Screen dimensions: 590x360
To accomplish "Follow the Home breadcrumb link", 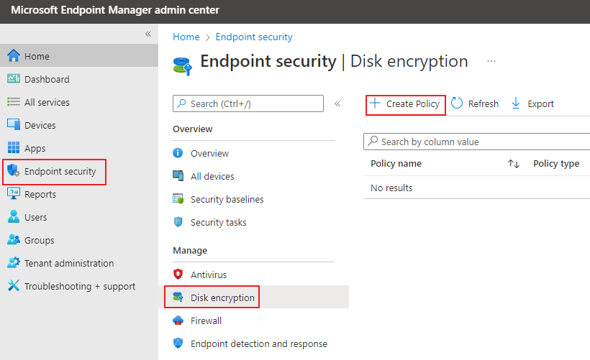I will 186,37.
